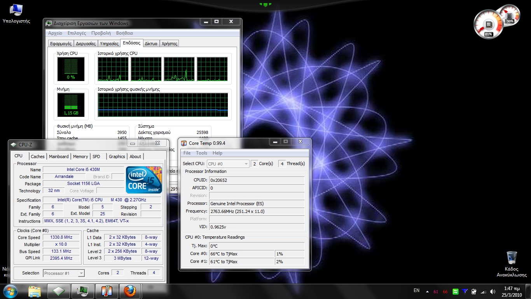This screenshot has width=531, height=299.
Task: Click the wireless network signal tray icon
Action: tap(483, 291)
